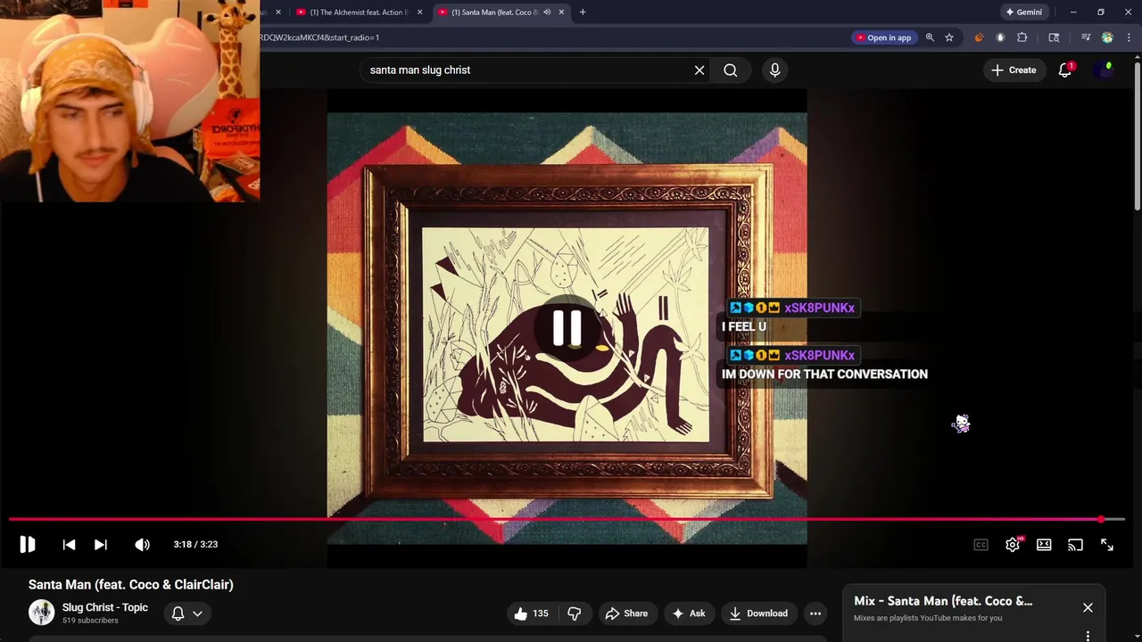This screenshot has width=1142, height=642.
Task: Toggle closed captions in player
Action: click(x=981, y=545)
